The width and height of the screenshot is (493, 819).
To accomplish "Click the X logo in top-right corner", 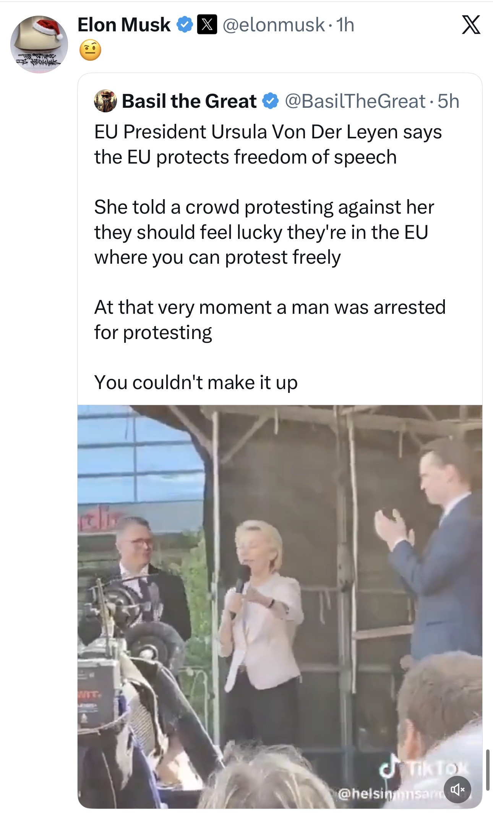I will (471, 25).
